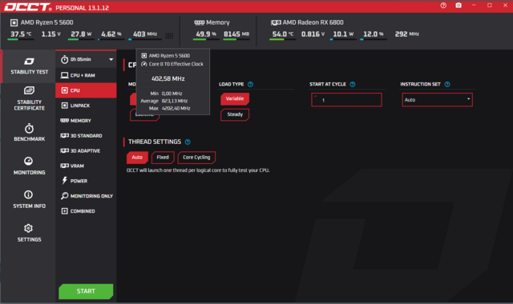Click the screenshot camera icon in title bar
Image resolution: width=513 pixels, height=304 pixels.
coord(458,6)
